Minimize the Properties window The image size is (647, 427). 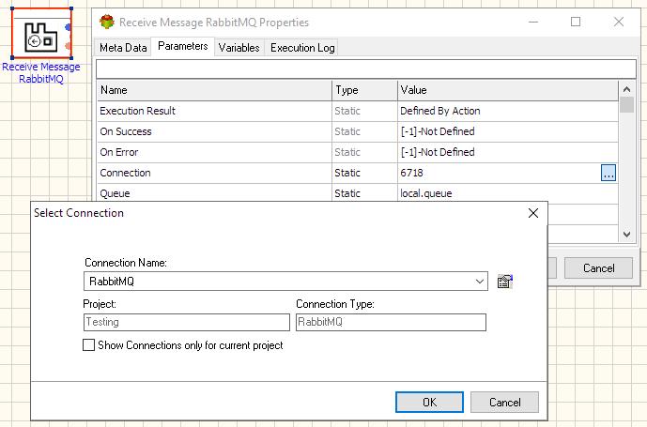click(533, 22)
